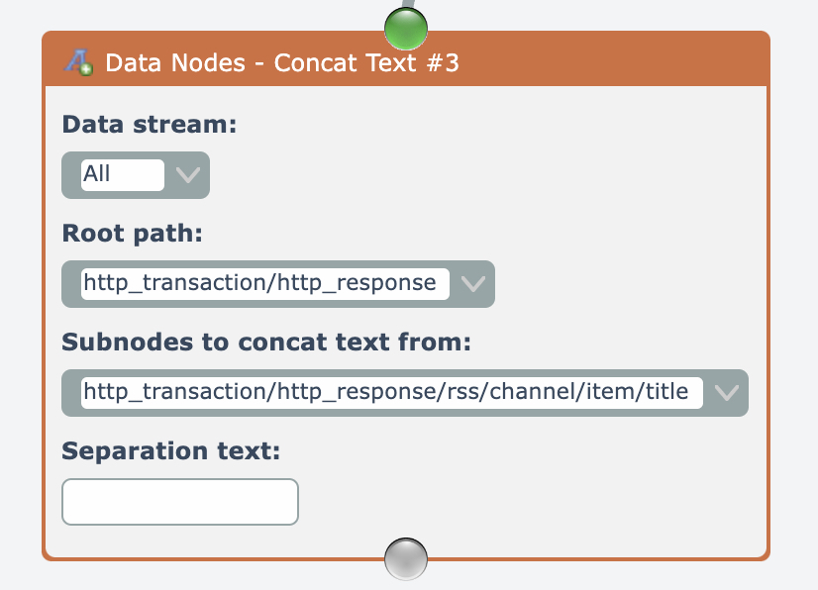Click empty node body beside Separation text box

click(x=515, y=502)
